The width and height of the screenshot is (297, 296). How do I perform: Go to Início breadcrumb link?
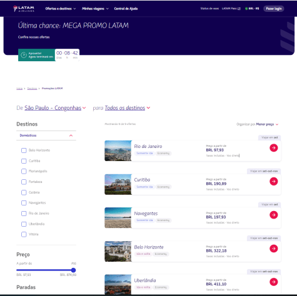click(x=19, y=89)
